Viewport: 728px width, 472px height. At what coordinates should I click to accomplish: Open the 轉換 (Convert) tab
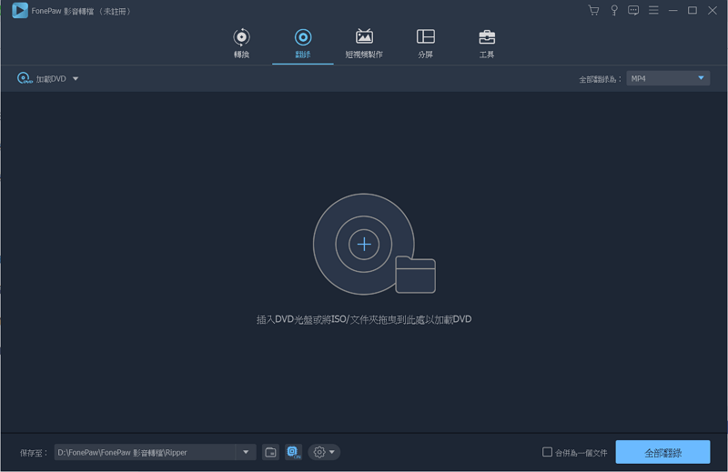(x=241, y=44)
